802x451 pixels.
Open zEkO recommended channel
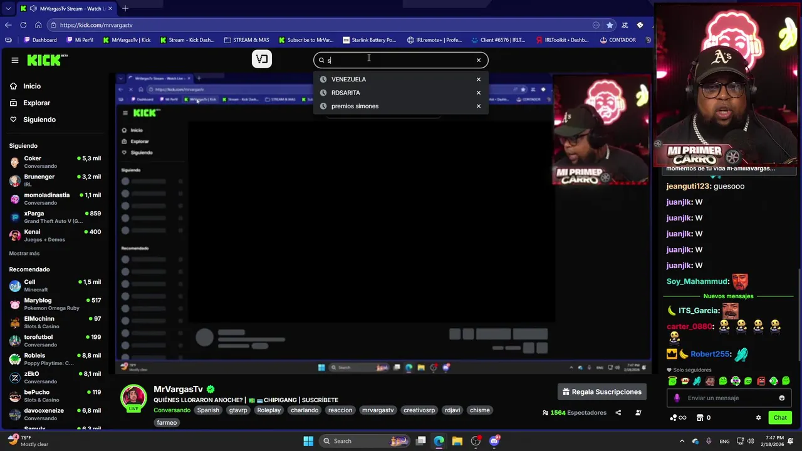pos(55,378)
